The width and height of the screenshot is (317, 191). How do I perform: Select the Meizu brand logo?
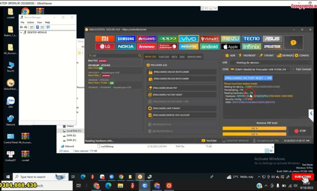pyautogui.click(x=230, y=39)
